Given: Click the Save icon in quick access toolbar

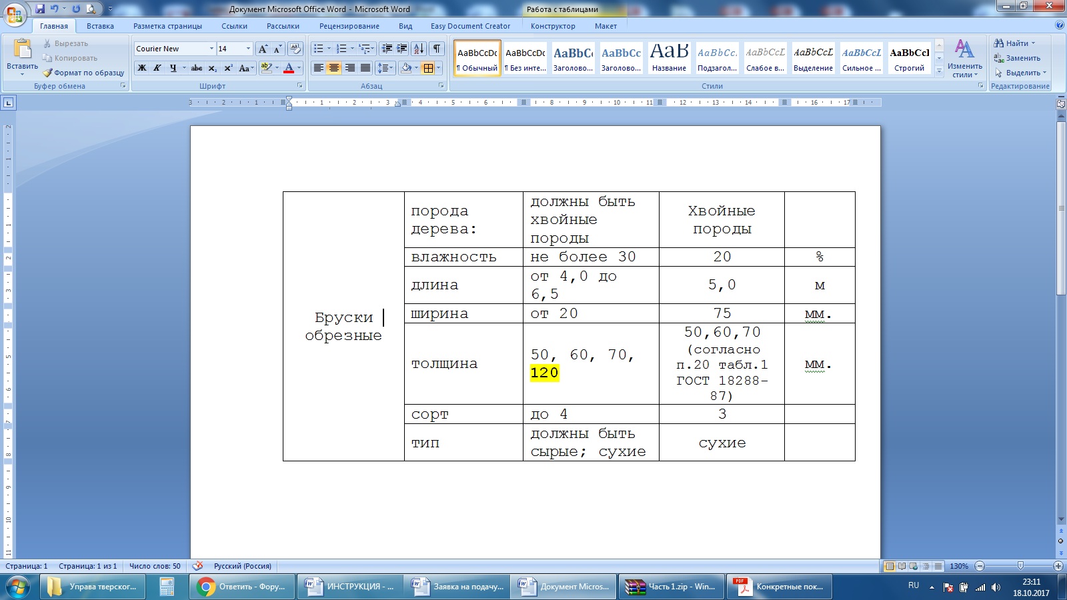Looking at the screenshot, I should point(40,9).
